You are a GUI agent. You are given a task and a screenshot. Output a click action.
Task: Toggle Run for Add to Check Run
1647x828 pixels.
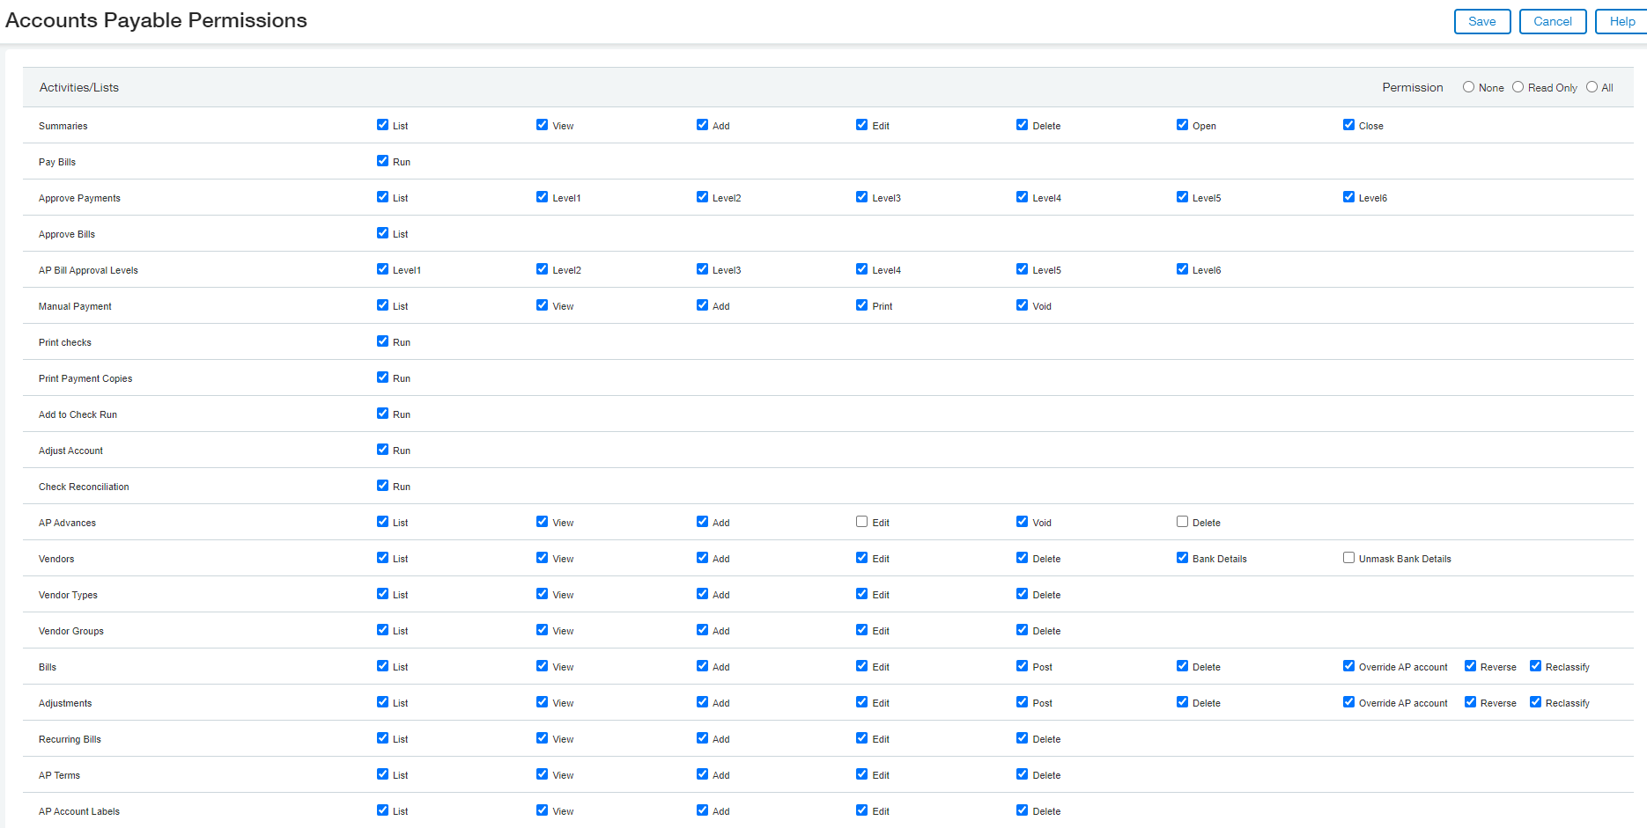coord(382,414)
